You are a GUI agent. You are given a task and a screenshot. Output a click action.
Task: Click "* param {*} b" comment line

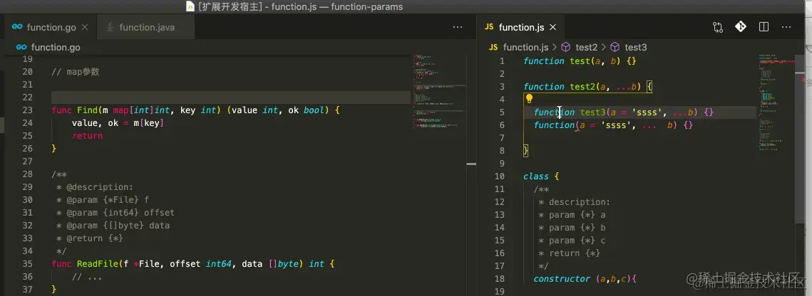point(572,228)
